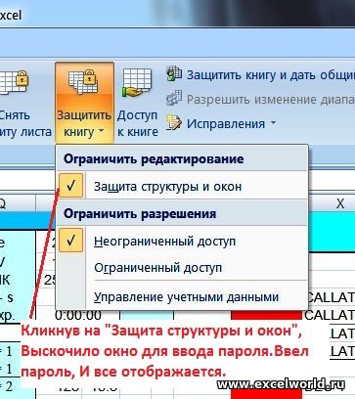This screenshot has height=399, width=355.
Task: Open Управление учетными данными menu item
Action: pyautogui.click(x=187, y=297)
